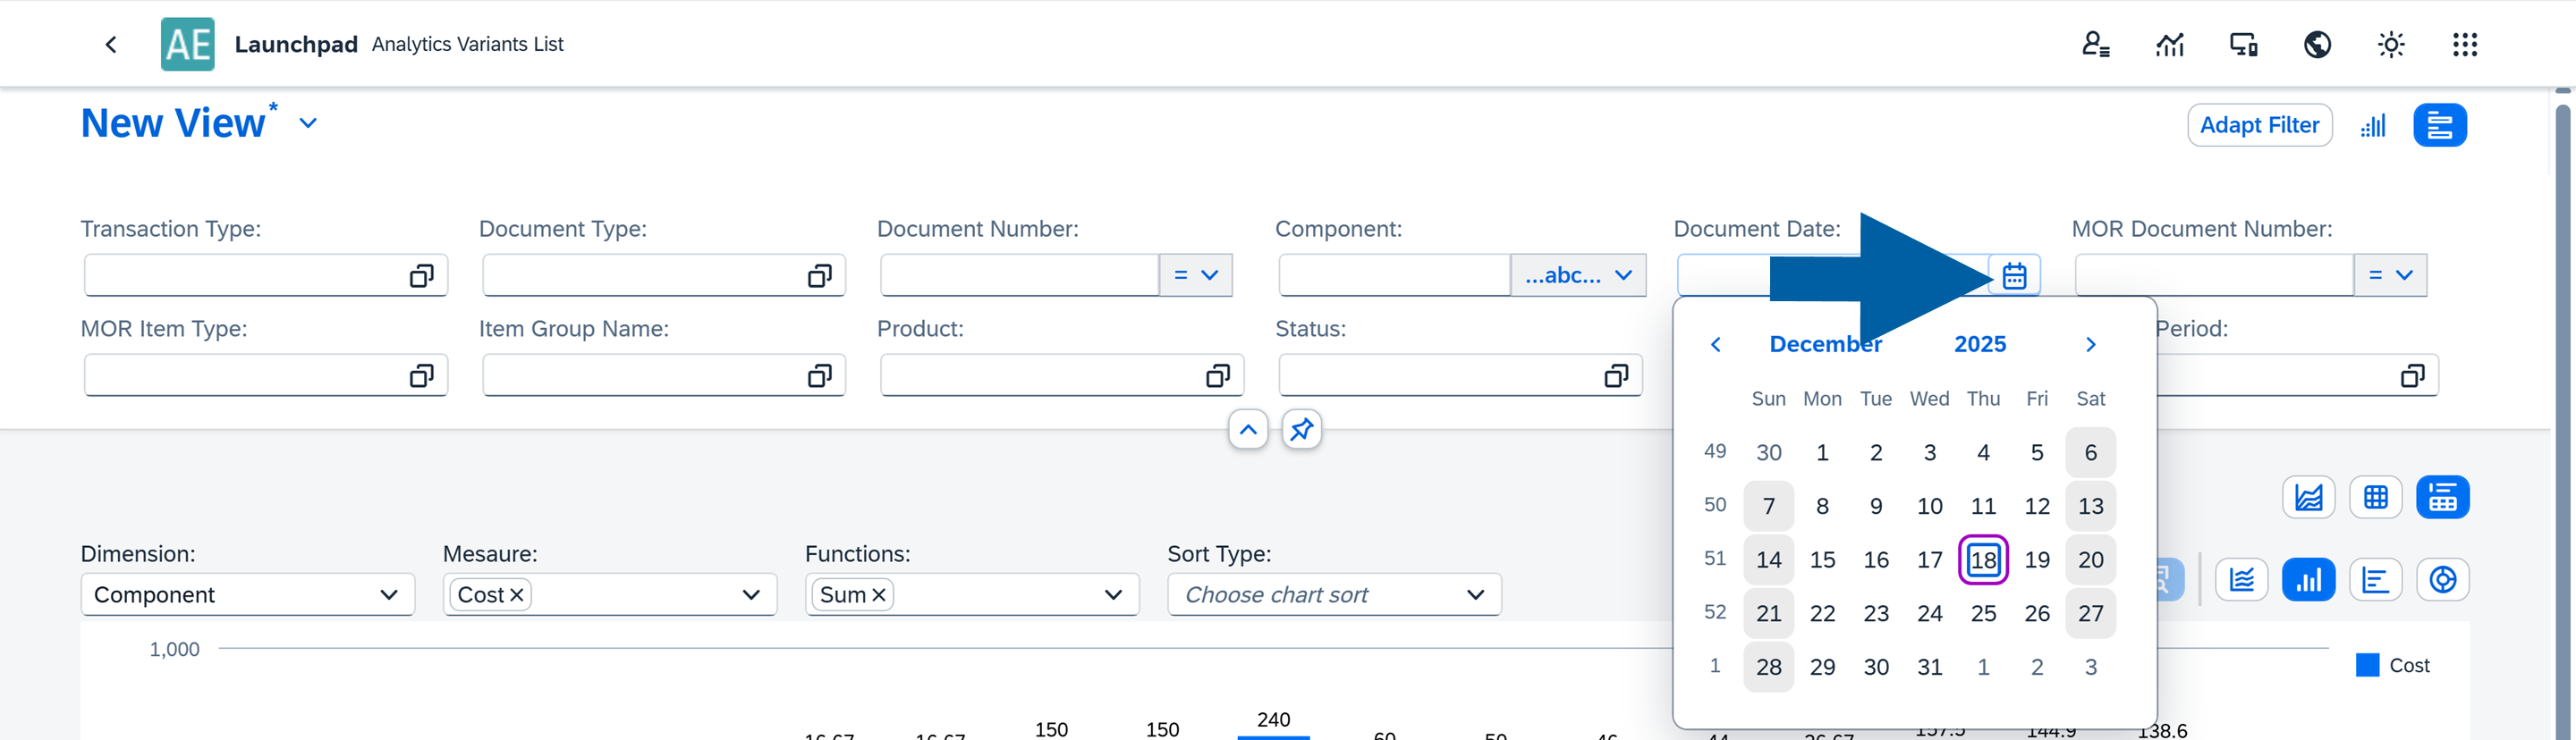This screenshot has width=2576, height=740.
Task: Select the donut chart type icon
Action: tap(2442, 579)
